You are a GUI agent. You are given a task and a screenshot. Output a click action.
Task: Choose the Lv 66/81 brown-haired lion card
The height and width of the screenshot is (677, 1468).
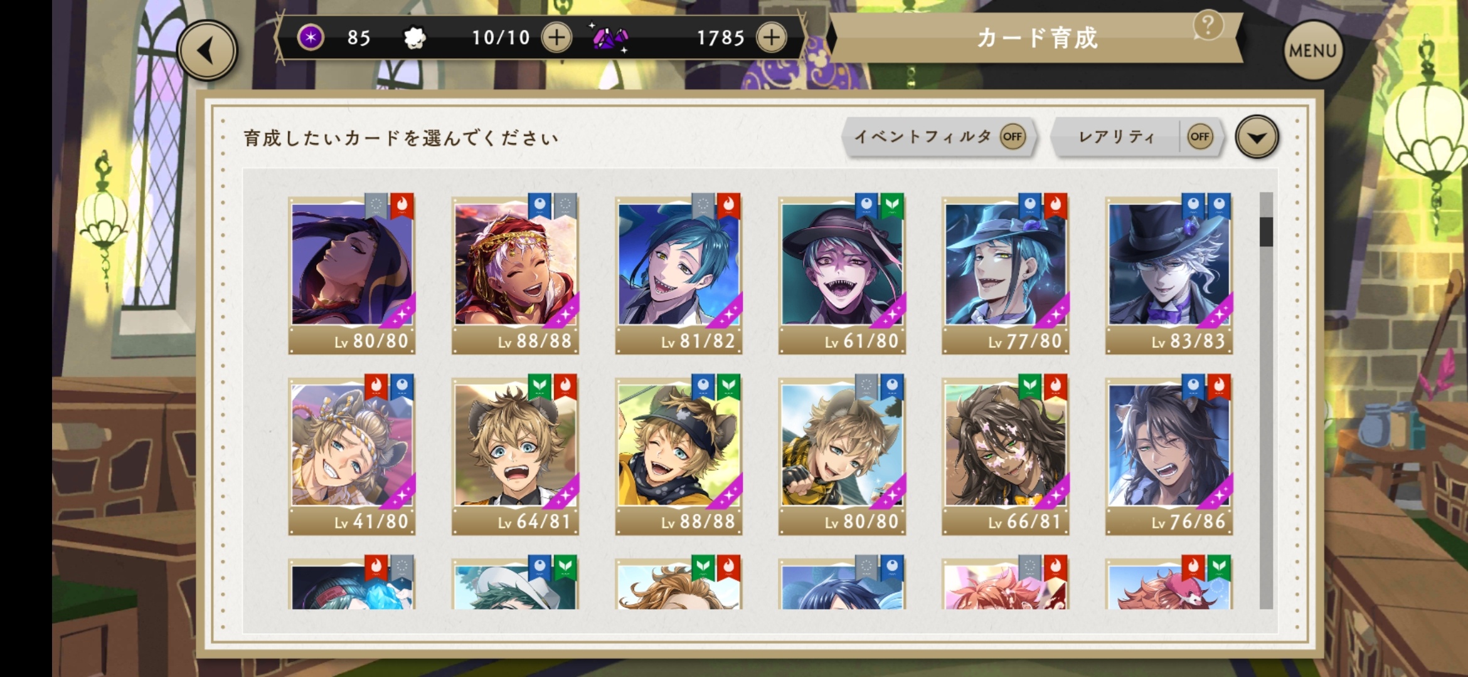(1005, 455)
